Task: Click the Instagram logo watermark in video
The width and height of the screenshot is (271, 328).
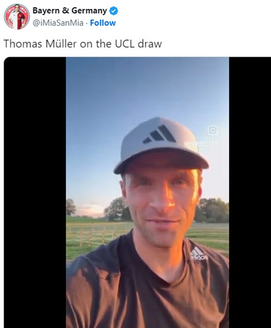Action: 212,130
